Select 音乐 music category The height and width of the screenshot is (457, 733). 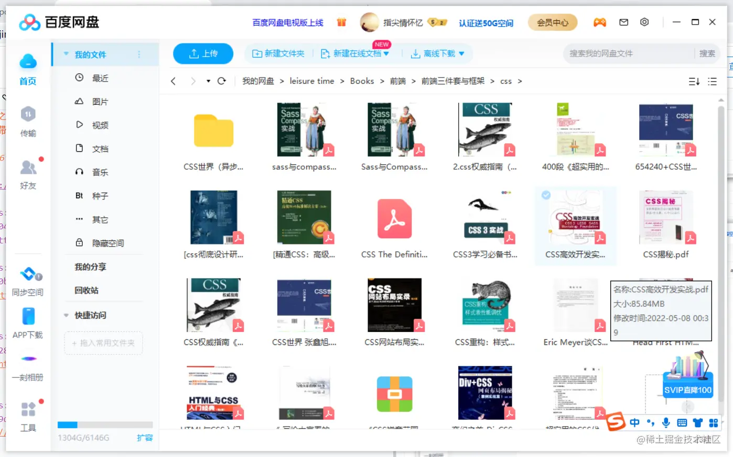point(100,172)
